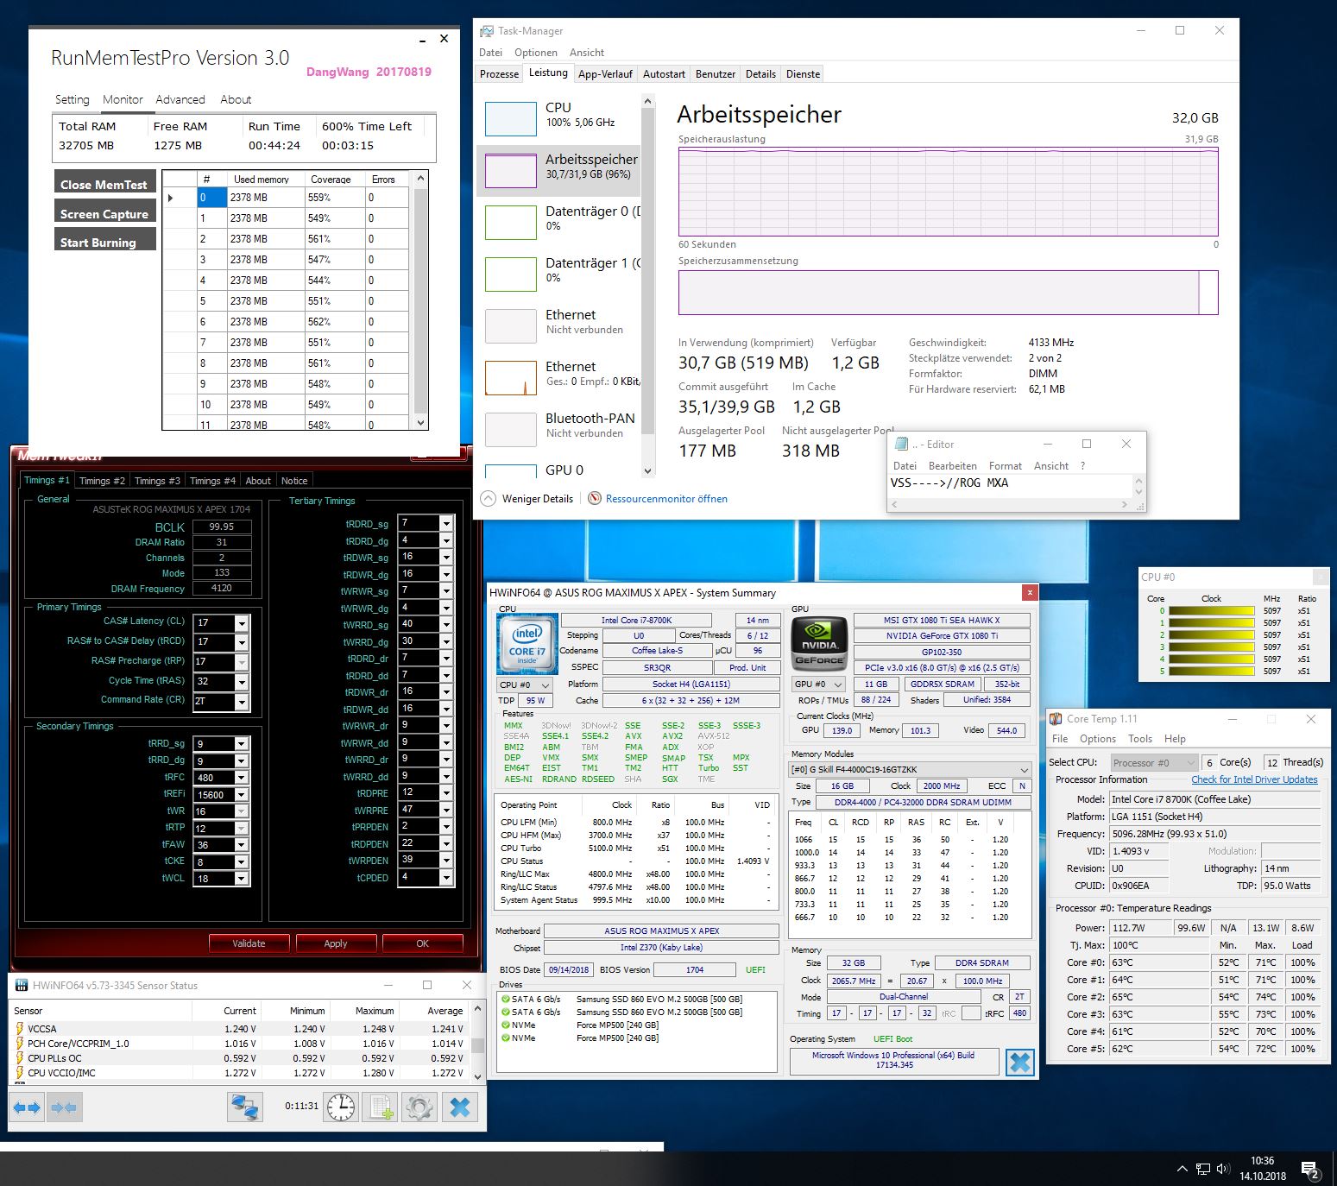Switch to Notice tab in MemTweakIt
The image size is (1337, 1186).
pos(294,481)
